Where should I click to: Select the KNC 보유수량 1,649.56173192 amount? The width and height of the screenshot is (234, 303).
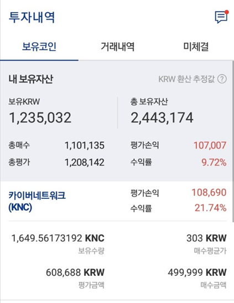[x=58, y=238]
